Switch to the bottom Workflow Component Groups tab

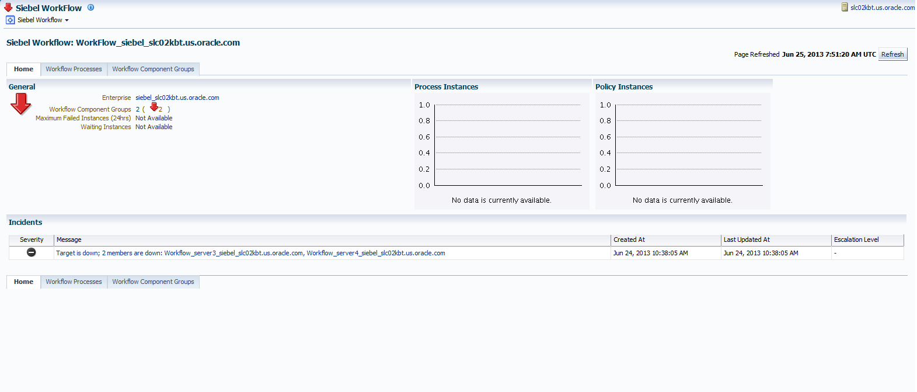click(x=153, y=282)
